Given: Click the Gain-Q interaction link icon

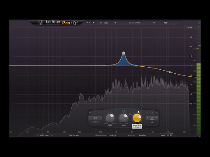Looking at the screenshot, I should click(130, 114).
